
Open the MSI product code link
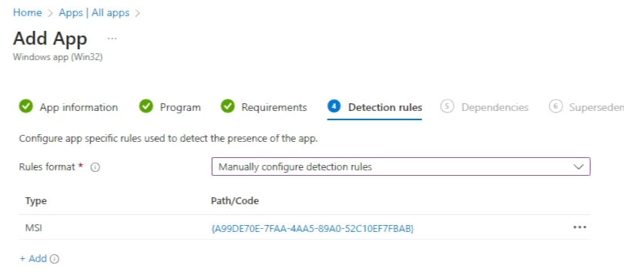tap(313, 228)
